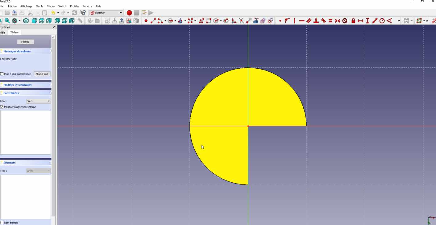
Task: Select the Trim edge tool
Action: [241, 21]
